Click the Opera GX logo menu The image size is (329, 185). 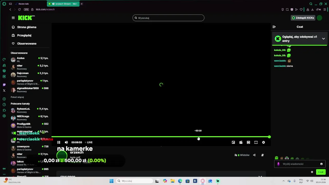click(4, 4)
